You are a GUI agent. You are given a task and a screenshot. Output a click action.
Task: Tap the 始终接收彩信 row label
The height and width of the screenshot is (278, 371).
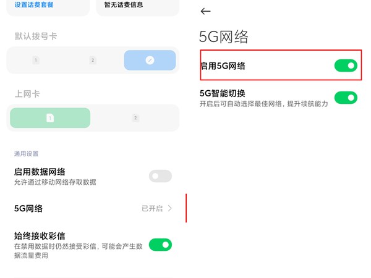pyautogui.click(x=40, y=235)
